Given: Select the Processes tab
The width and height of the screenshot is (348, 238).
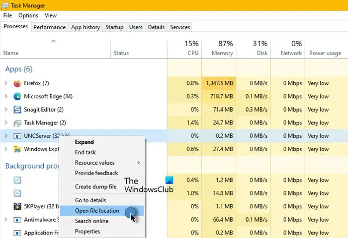Looking at the screenshot, I should [16, 26].
